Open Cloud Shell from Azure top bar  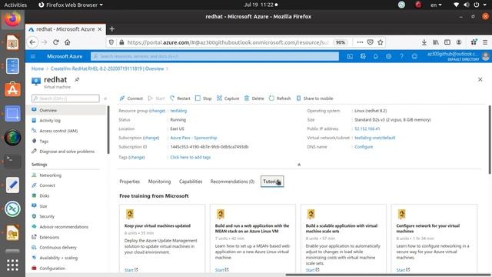[x=350, y=56]
